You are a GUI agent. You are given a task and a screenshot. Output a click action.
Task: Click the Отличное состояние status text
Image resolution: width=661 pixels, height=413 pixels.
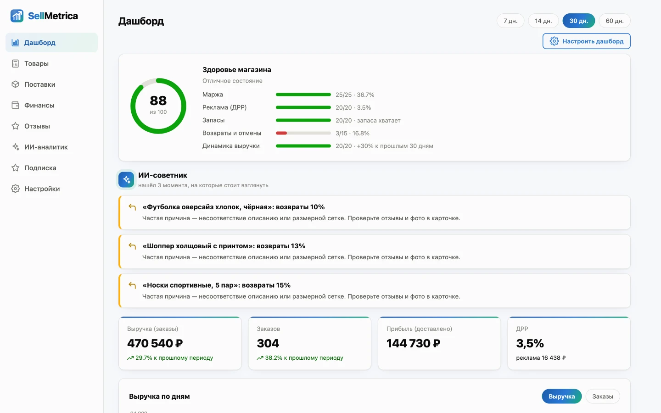[x=233, y=81]
